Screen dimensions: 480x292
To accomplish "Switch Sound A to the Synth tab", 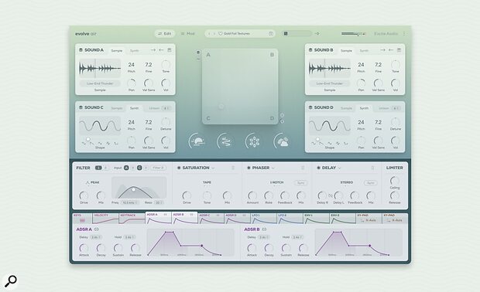I will click(135, 51).
